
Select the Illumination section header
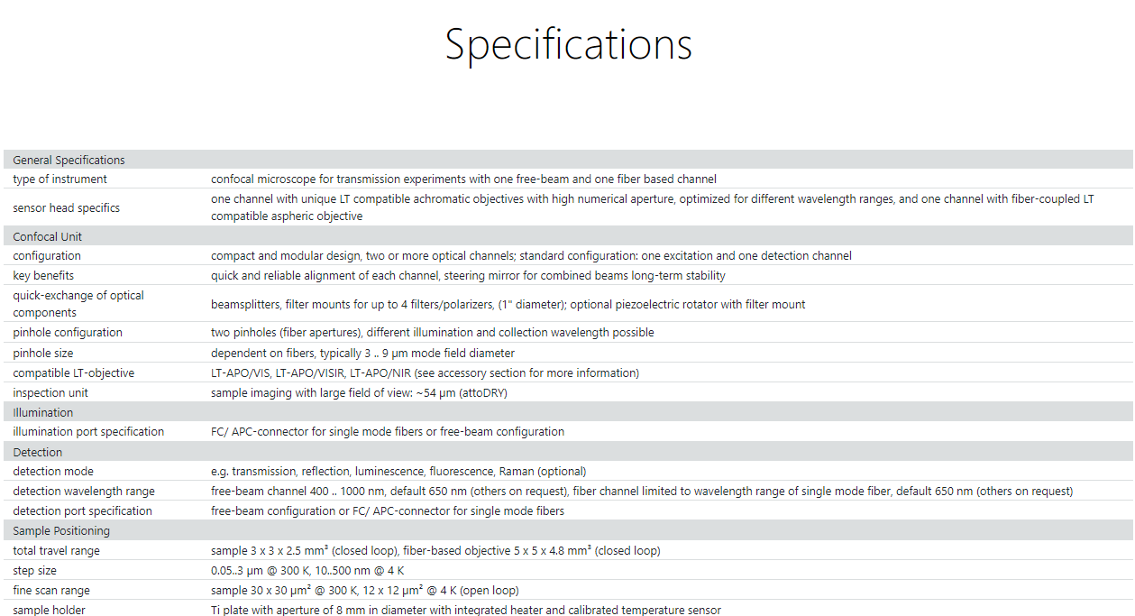(x=568, y=412)
